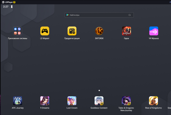The image size is (171, 115).
Task: Launch Rise of Kingdoms game
Action: click(x=153, y=101)
